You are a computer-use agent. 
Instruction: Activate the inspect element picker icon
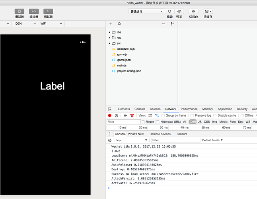point(110,109)
